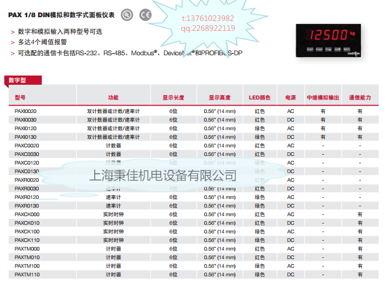Select the 数字型 section tab
The width and height of the screenshot is (391, 288).
click(23, 80)
